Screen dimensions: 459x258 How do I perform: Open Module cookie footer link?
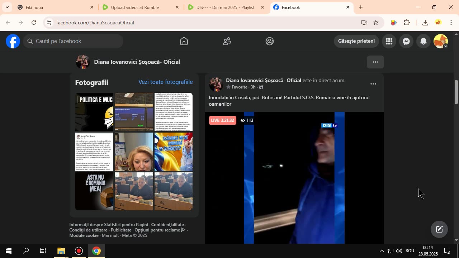84,235
